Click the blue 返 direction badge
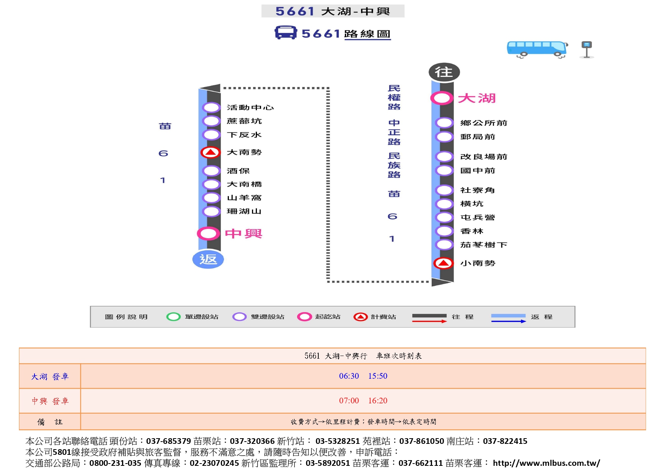 pos(208,259)
